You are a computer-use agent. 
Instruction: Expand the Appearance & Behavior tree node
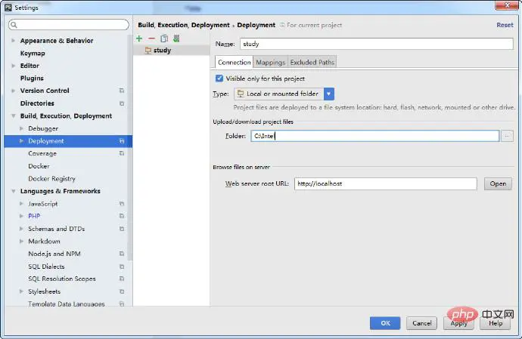click(x=14, y=41)
